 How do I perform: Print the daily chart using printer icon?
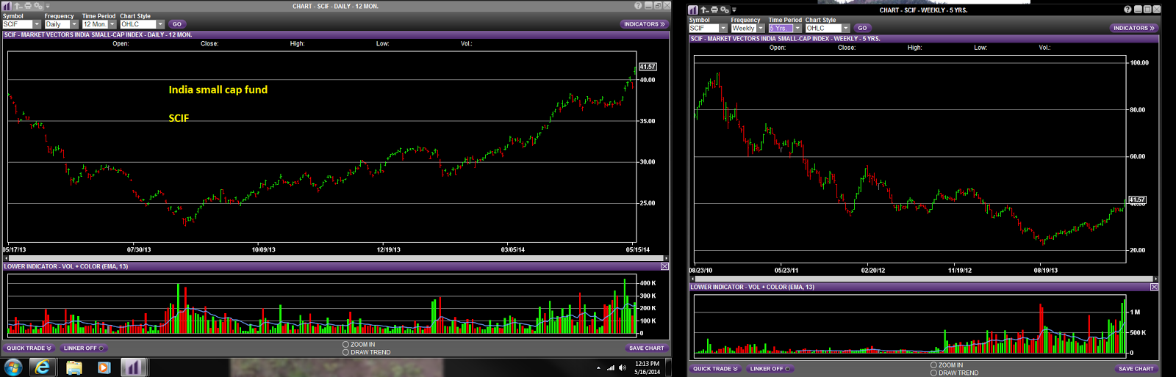point(28,6)
